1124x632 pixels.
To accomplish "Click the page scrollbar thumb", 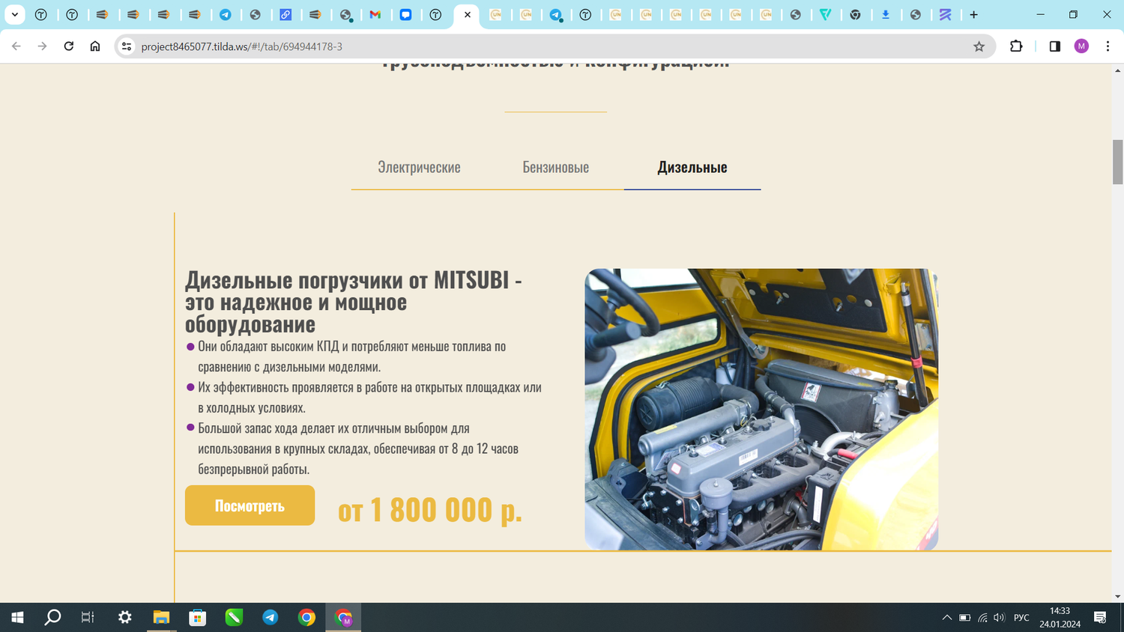I will click(x=1117, y=162).
